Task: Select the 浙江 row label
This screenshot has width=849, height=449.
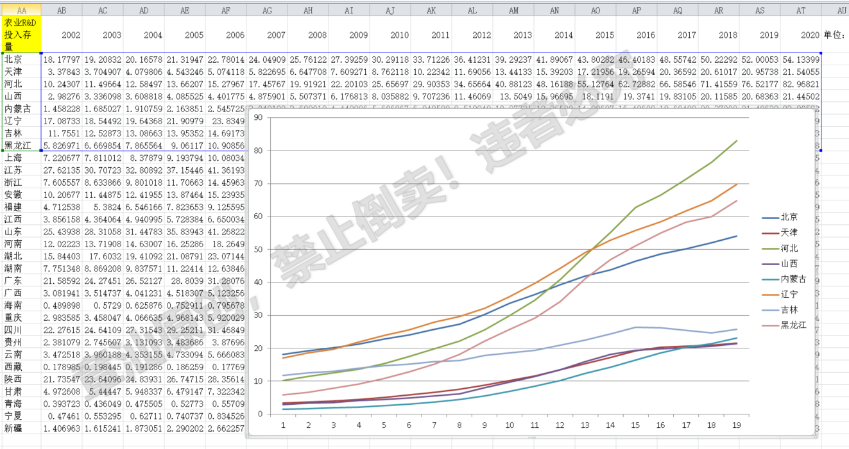Action: tap(21, 182)
